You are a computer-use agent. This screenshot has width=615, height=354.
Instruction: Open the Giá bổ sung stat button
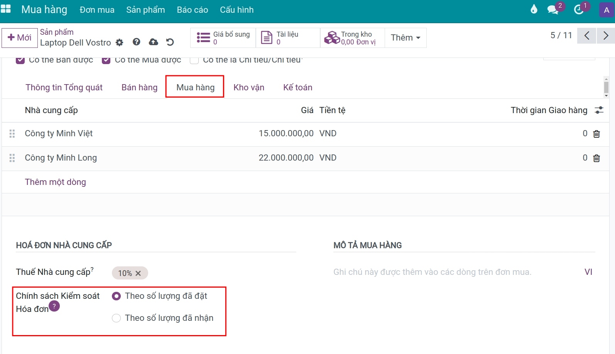(x=224, y=38)
